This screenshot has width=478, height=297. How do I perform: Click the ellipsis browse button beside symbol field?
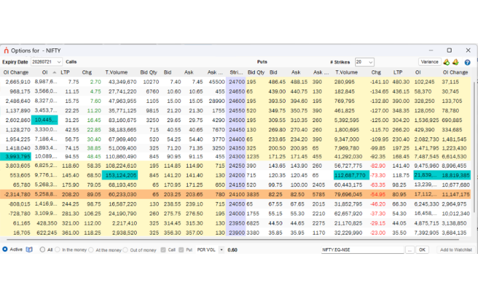(410, 250)
